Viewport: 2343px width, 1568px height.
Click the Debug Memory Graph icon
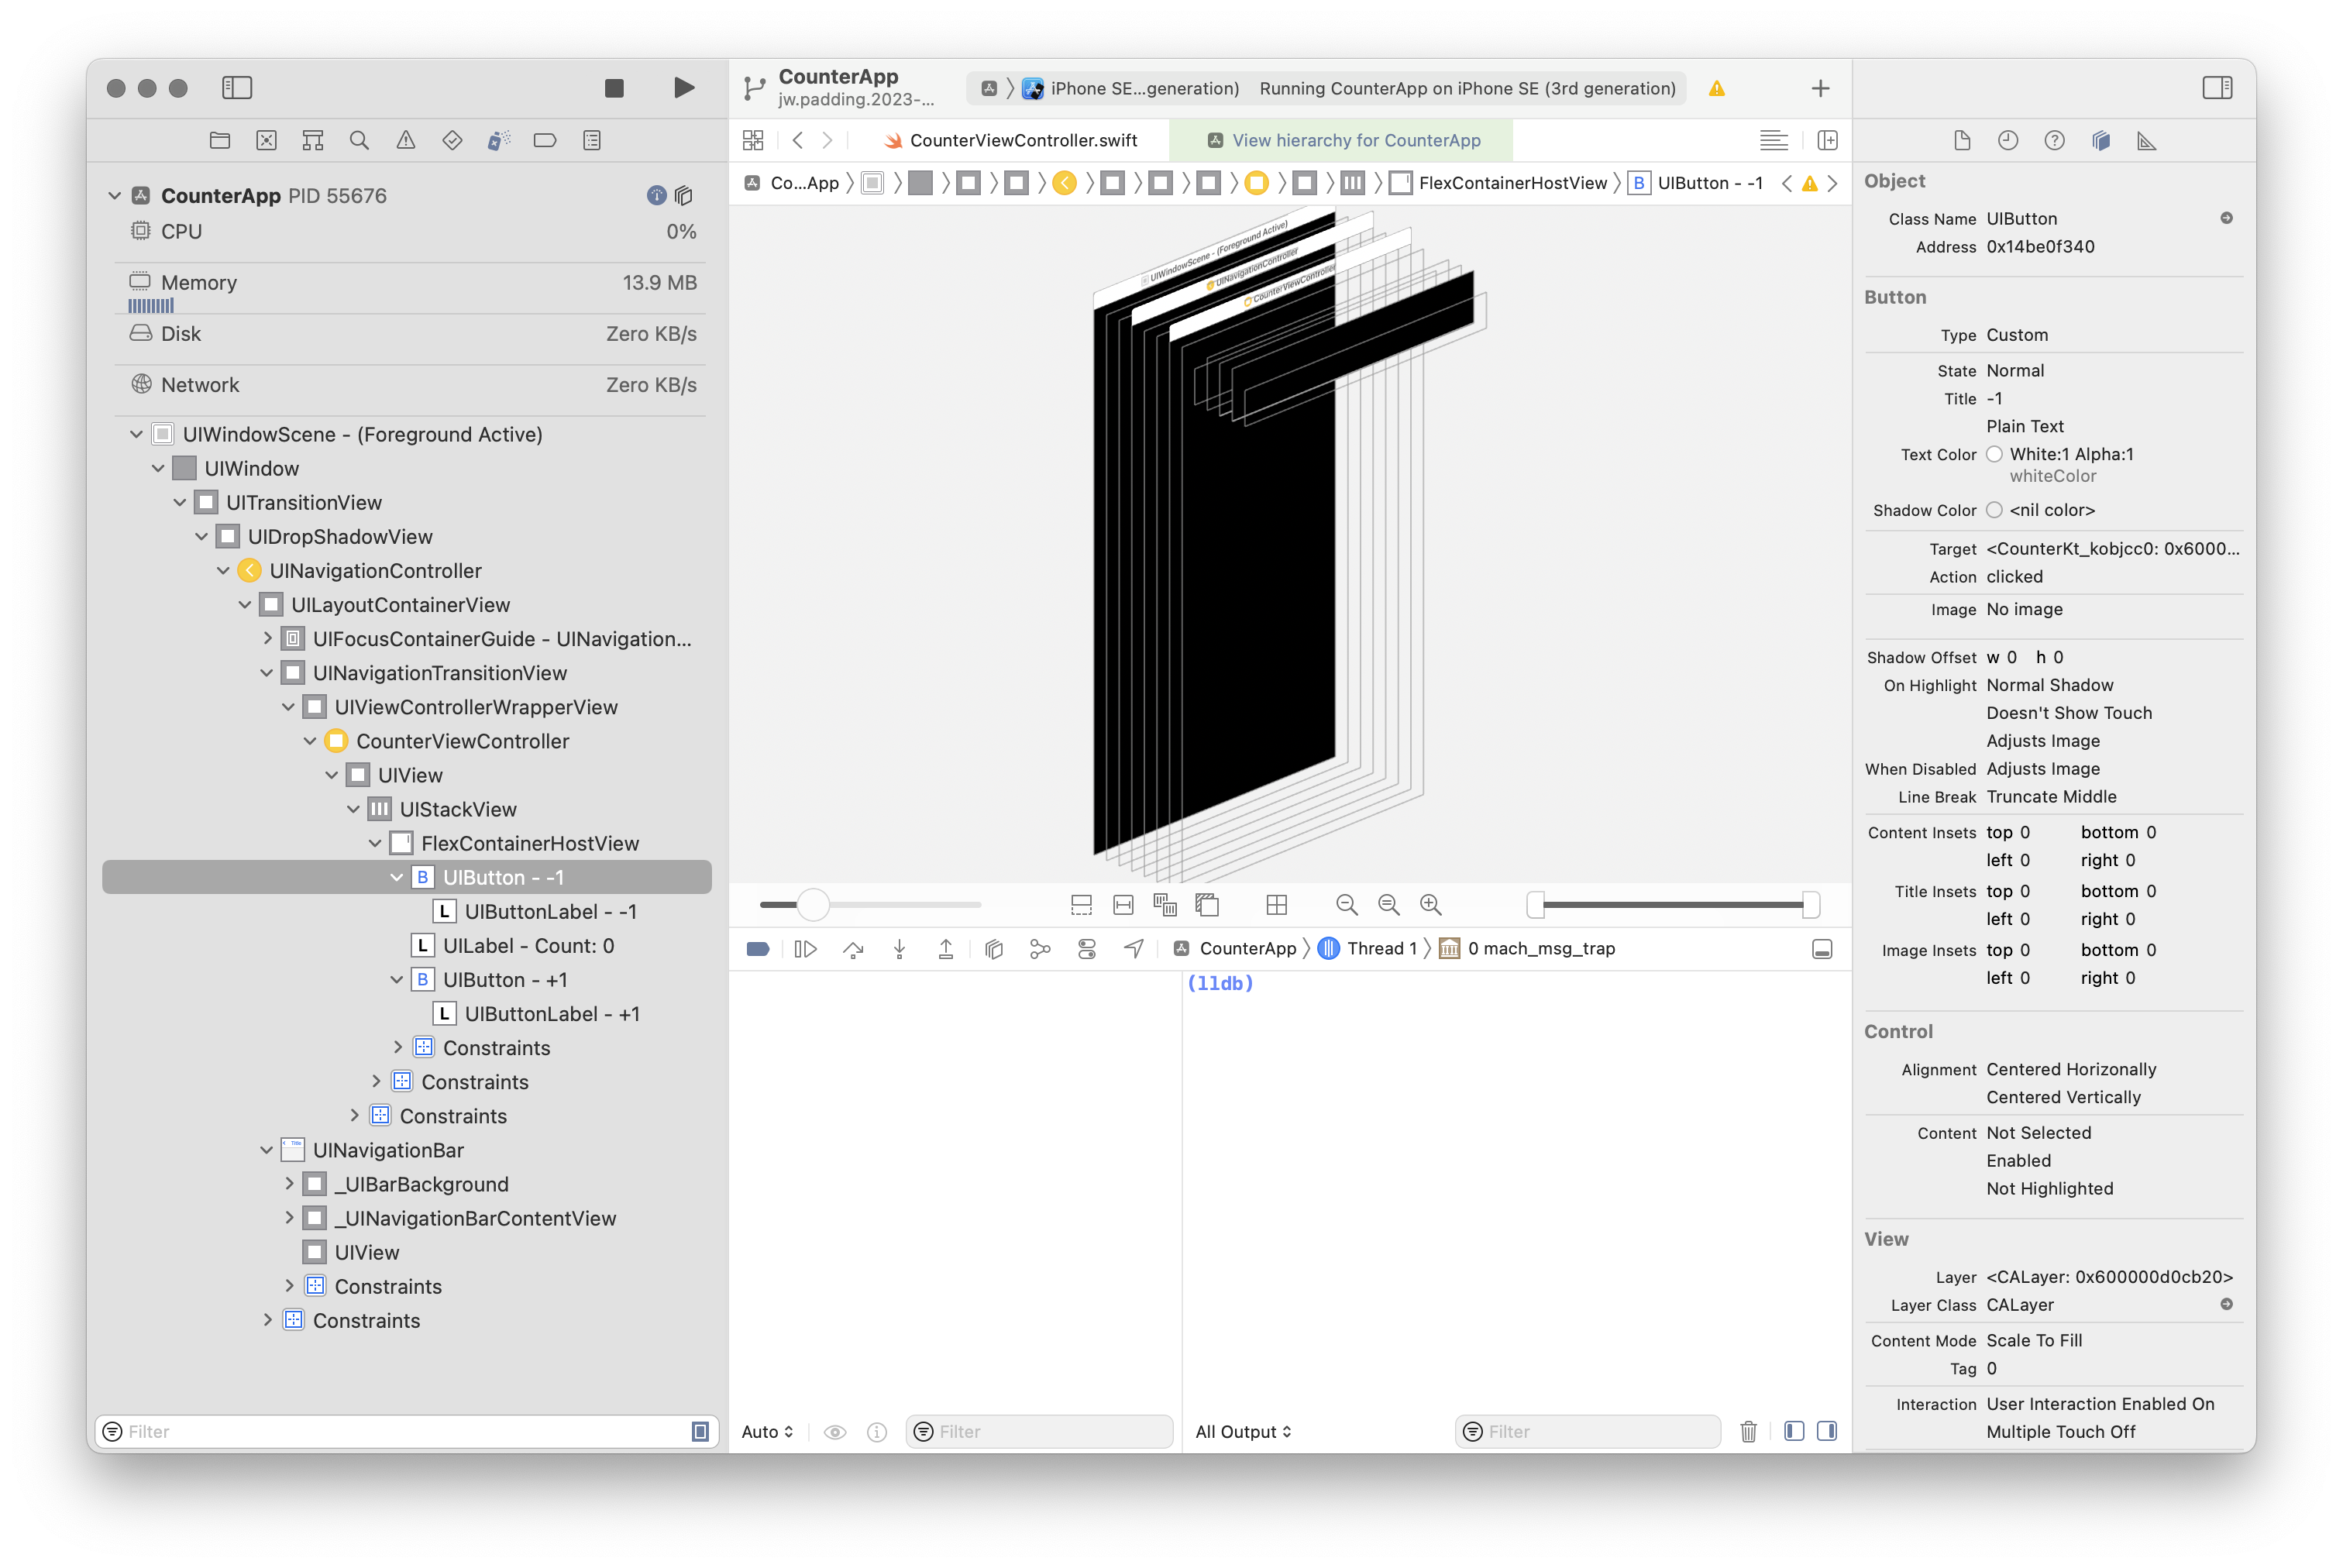(1040, 949)
